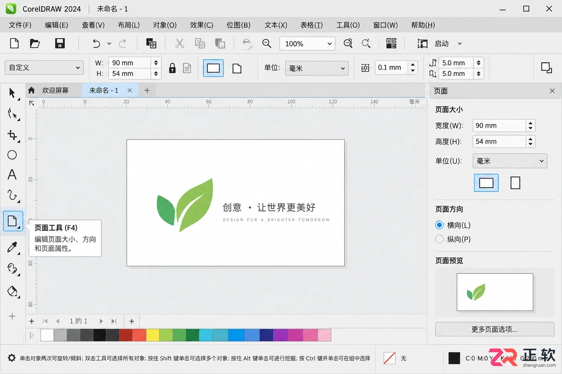Select the Shape edit tool
This screenshot has width=562, height=374.
12,114
